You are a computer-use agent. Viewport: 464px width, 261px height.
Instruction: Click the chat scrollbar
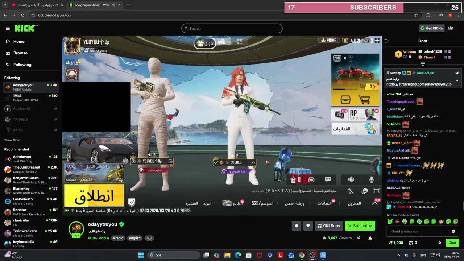(463, 207)
